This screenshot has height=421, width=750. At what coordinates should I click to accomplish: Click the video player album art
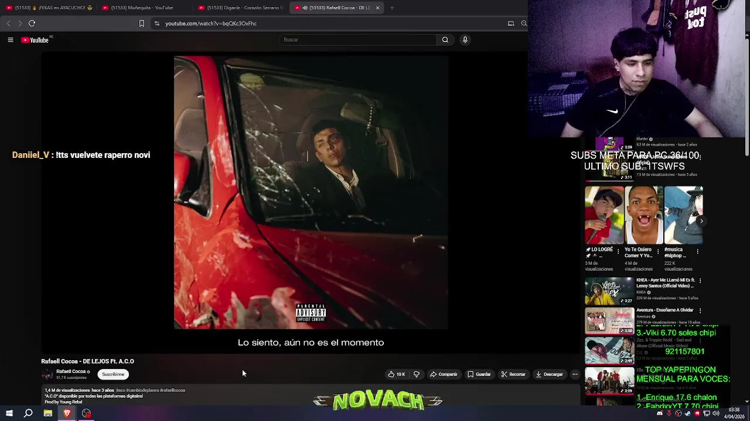(311, 192)
